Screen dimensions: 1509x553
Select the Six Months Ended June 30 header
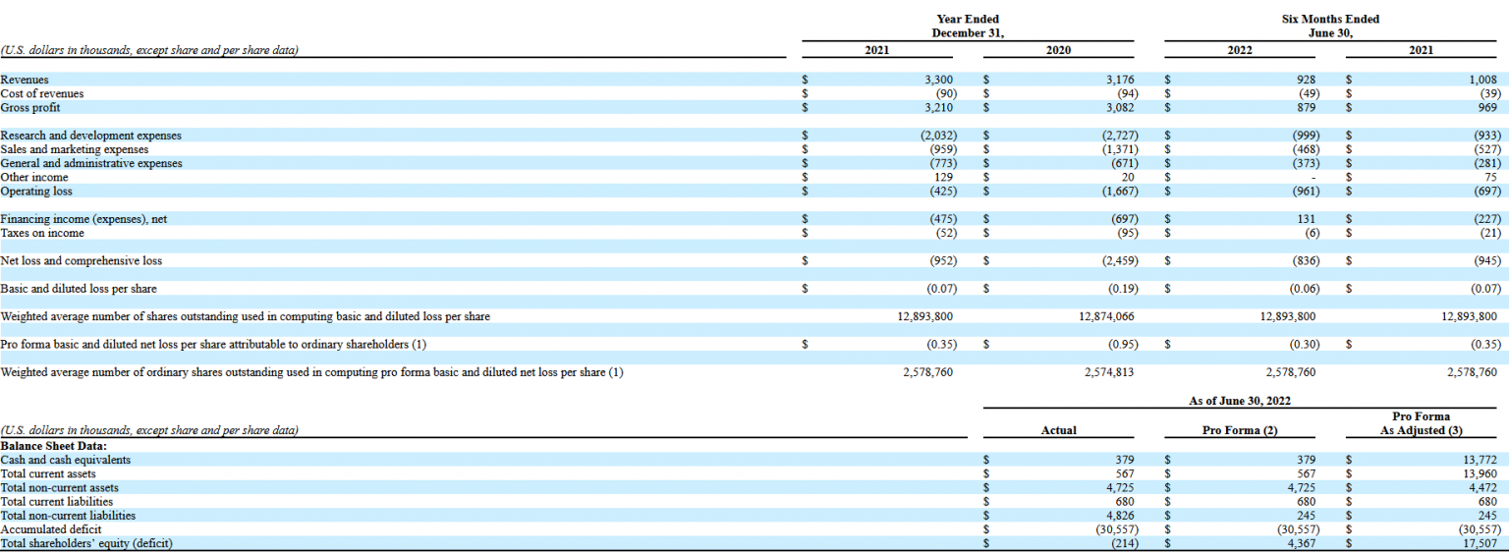(1330, 27)
